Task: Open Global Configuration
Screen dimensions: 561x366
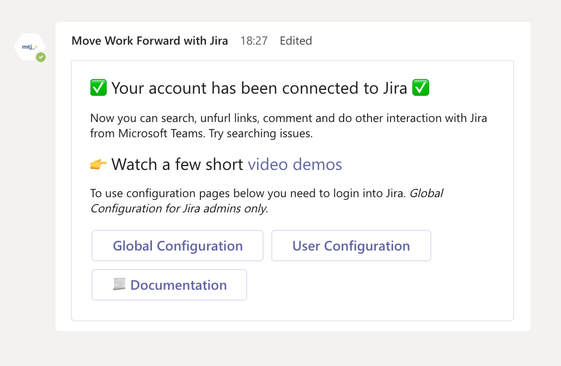Action: click(x=178, y=246)
